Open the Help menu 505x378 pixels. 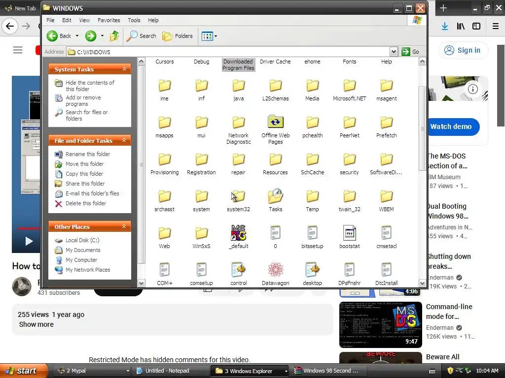tap(153, 20)
